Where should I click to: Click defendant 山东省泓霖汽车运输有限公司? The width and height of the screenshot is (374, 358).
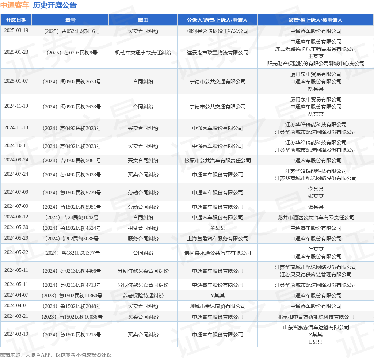click(x=316, y=327)
